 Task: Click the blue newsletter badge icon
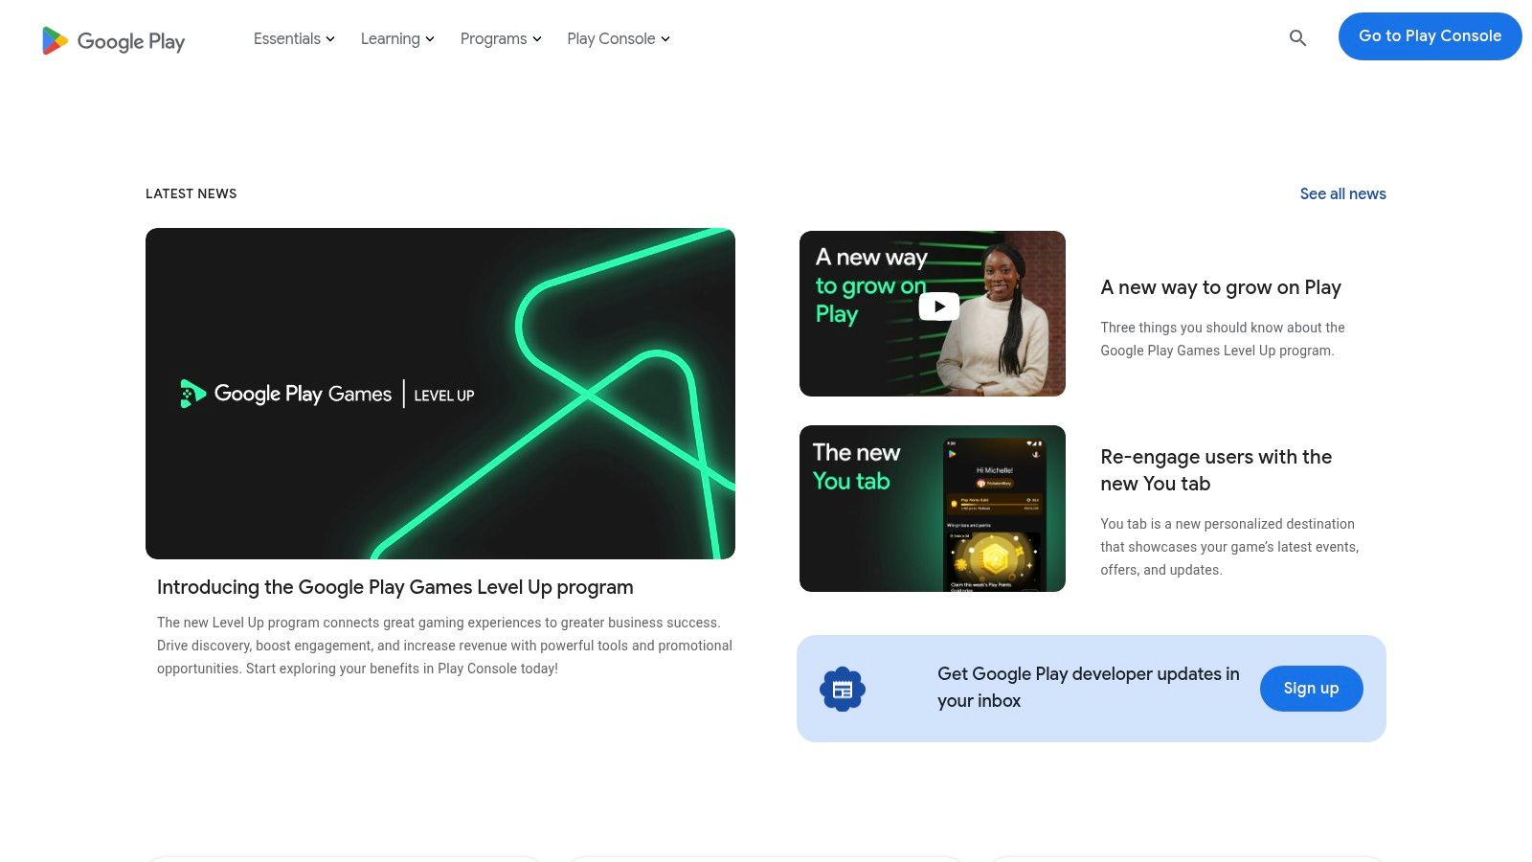click(x=843, y=689)
